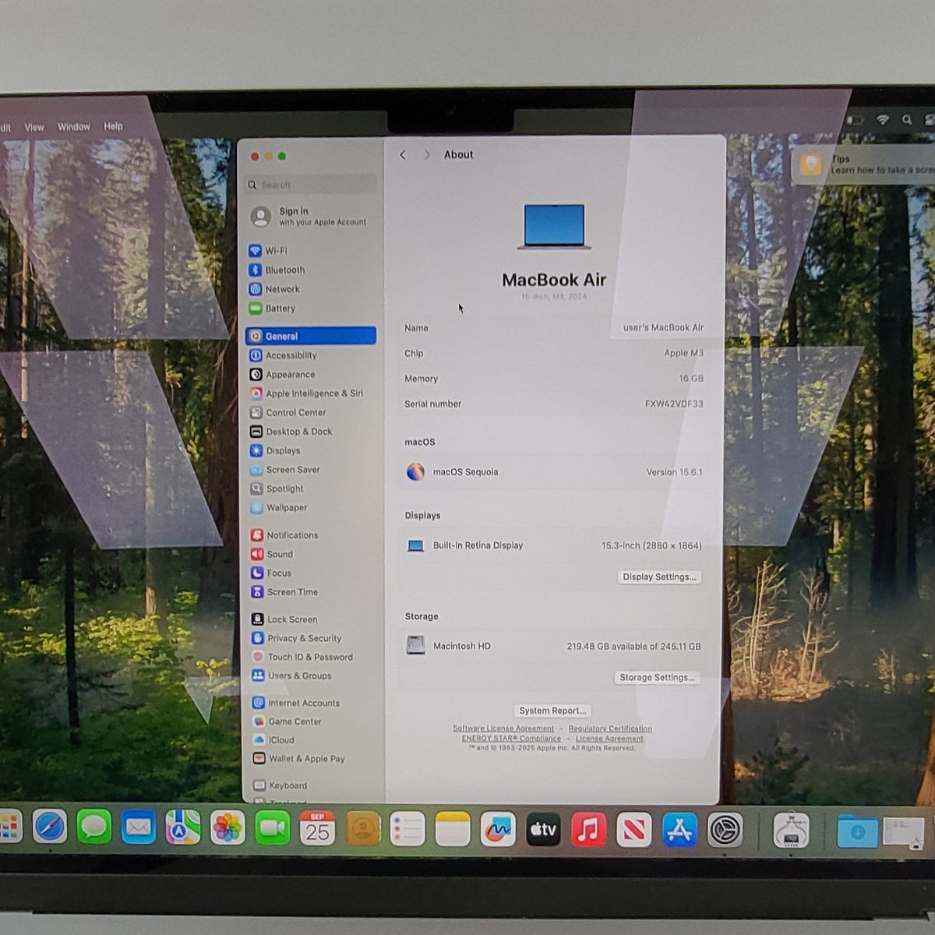Viewport: 935px width, 935px height.
Task: Open Game Center settings
Action: [287, 722]
